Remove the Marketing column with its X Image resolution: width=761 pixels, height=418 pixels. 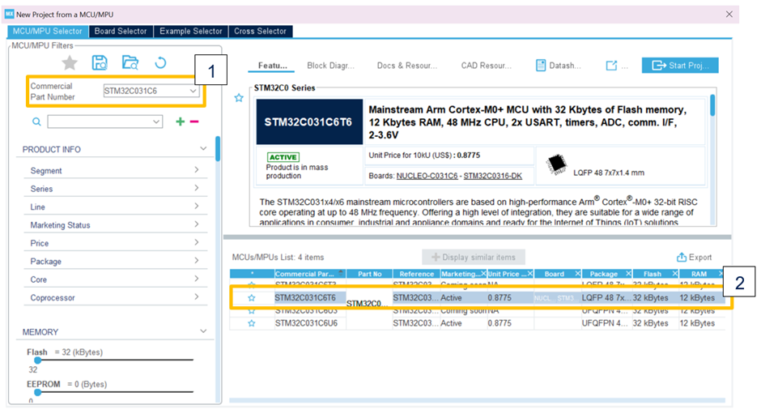click(x=483, y=274)
